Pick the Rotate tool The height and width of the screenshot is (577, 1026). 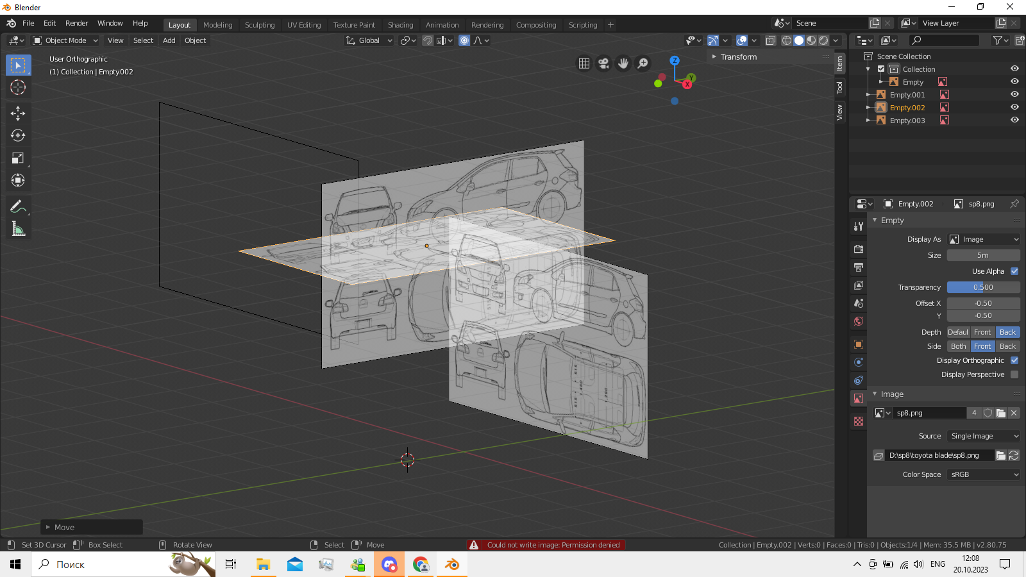(x=18, y=135)
